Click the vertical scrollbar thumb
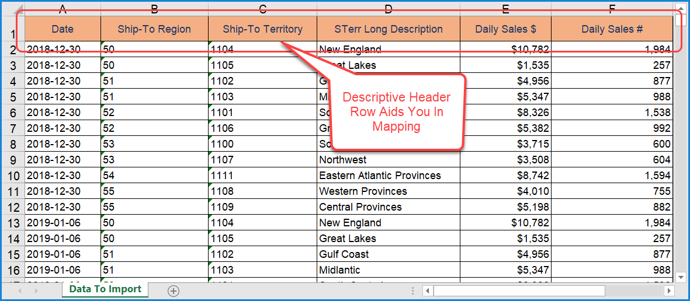This screenshot has width=690, height=301. point(679,20)
